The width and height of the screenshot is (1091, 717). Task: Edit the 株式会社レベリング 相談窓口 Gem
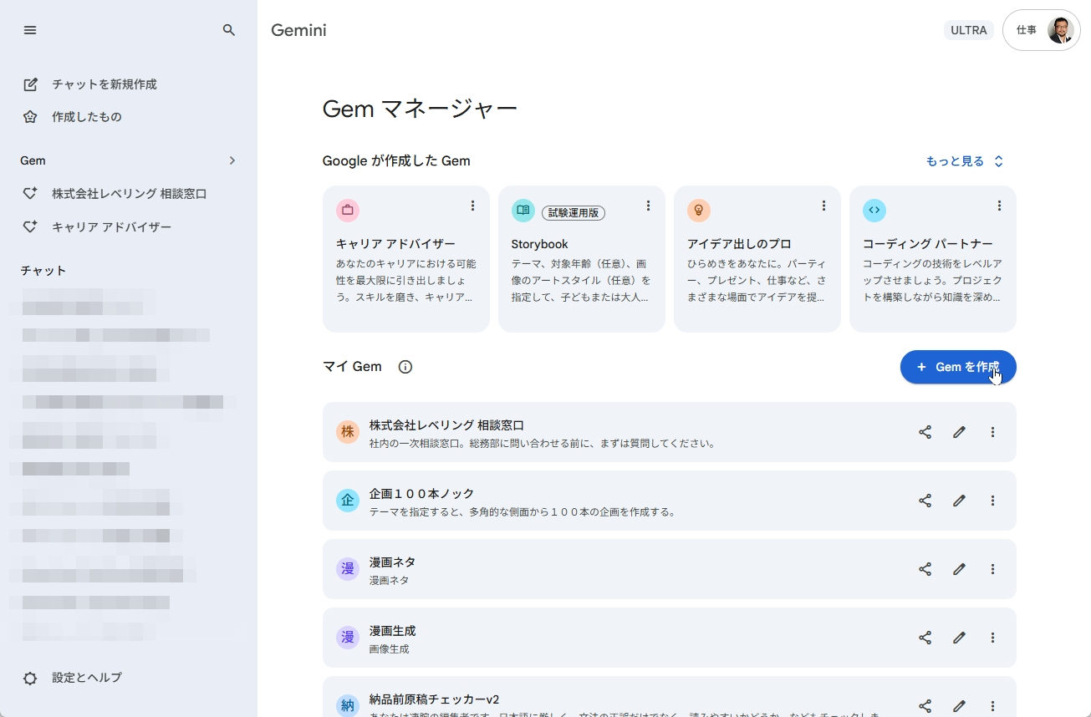point(959,432)
